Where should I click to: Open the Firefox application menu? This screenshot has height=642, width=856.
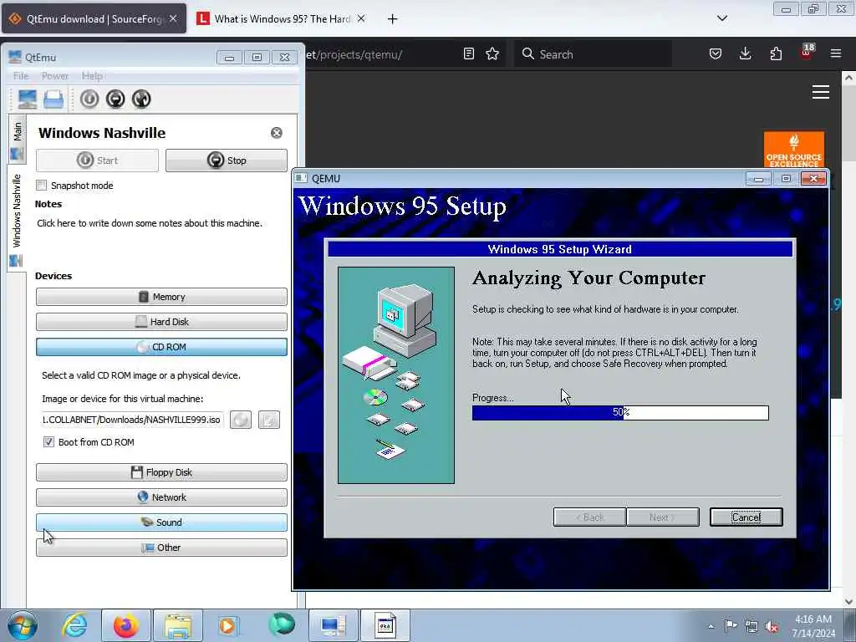(836, 54)
